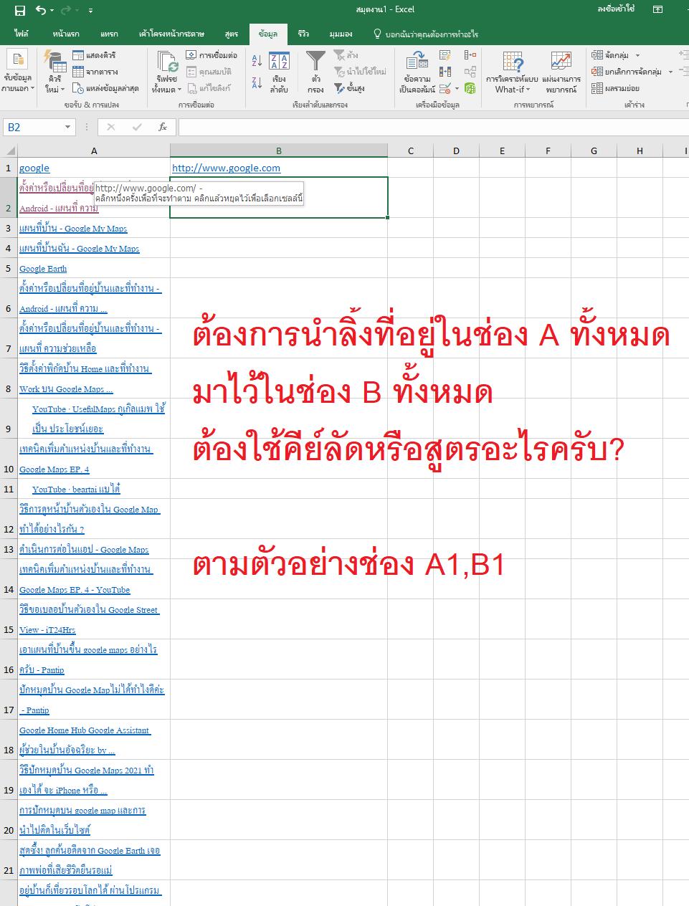Click the Remove Duplicates icon

point(445,72)
